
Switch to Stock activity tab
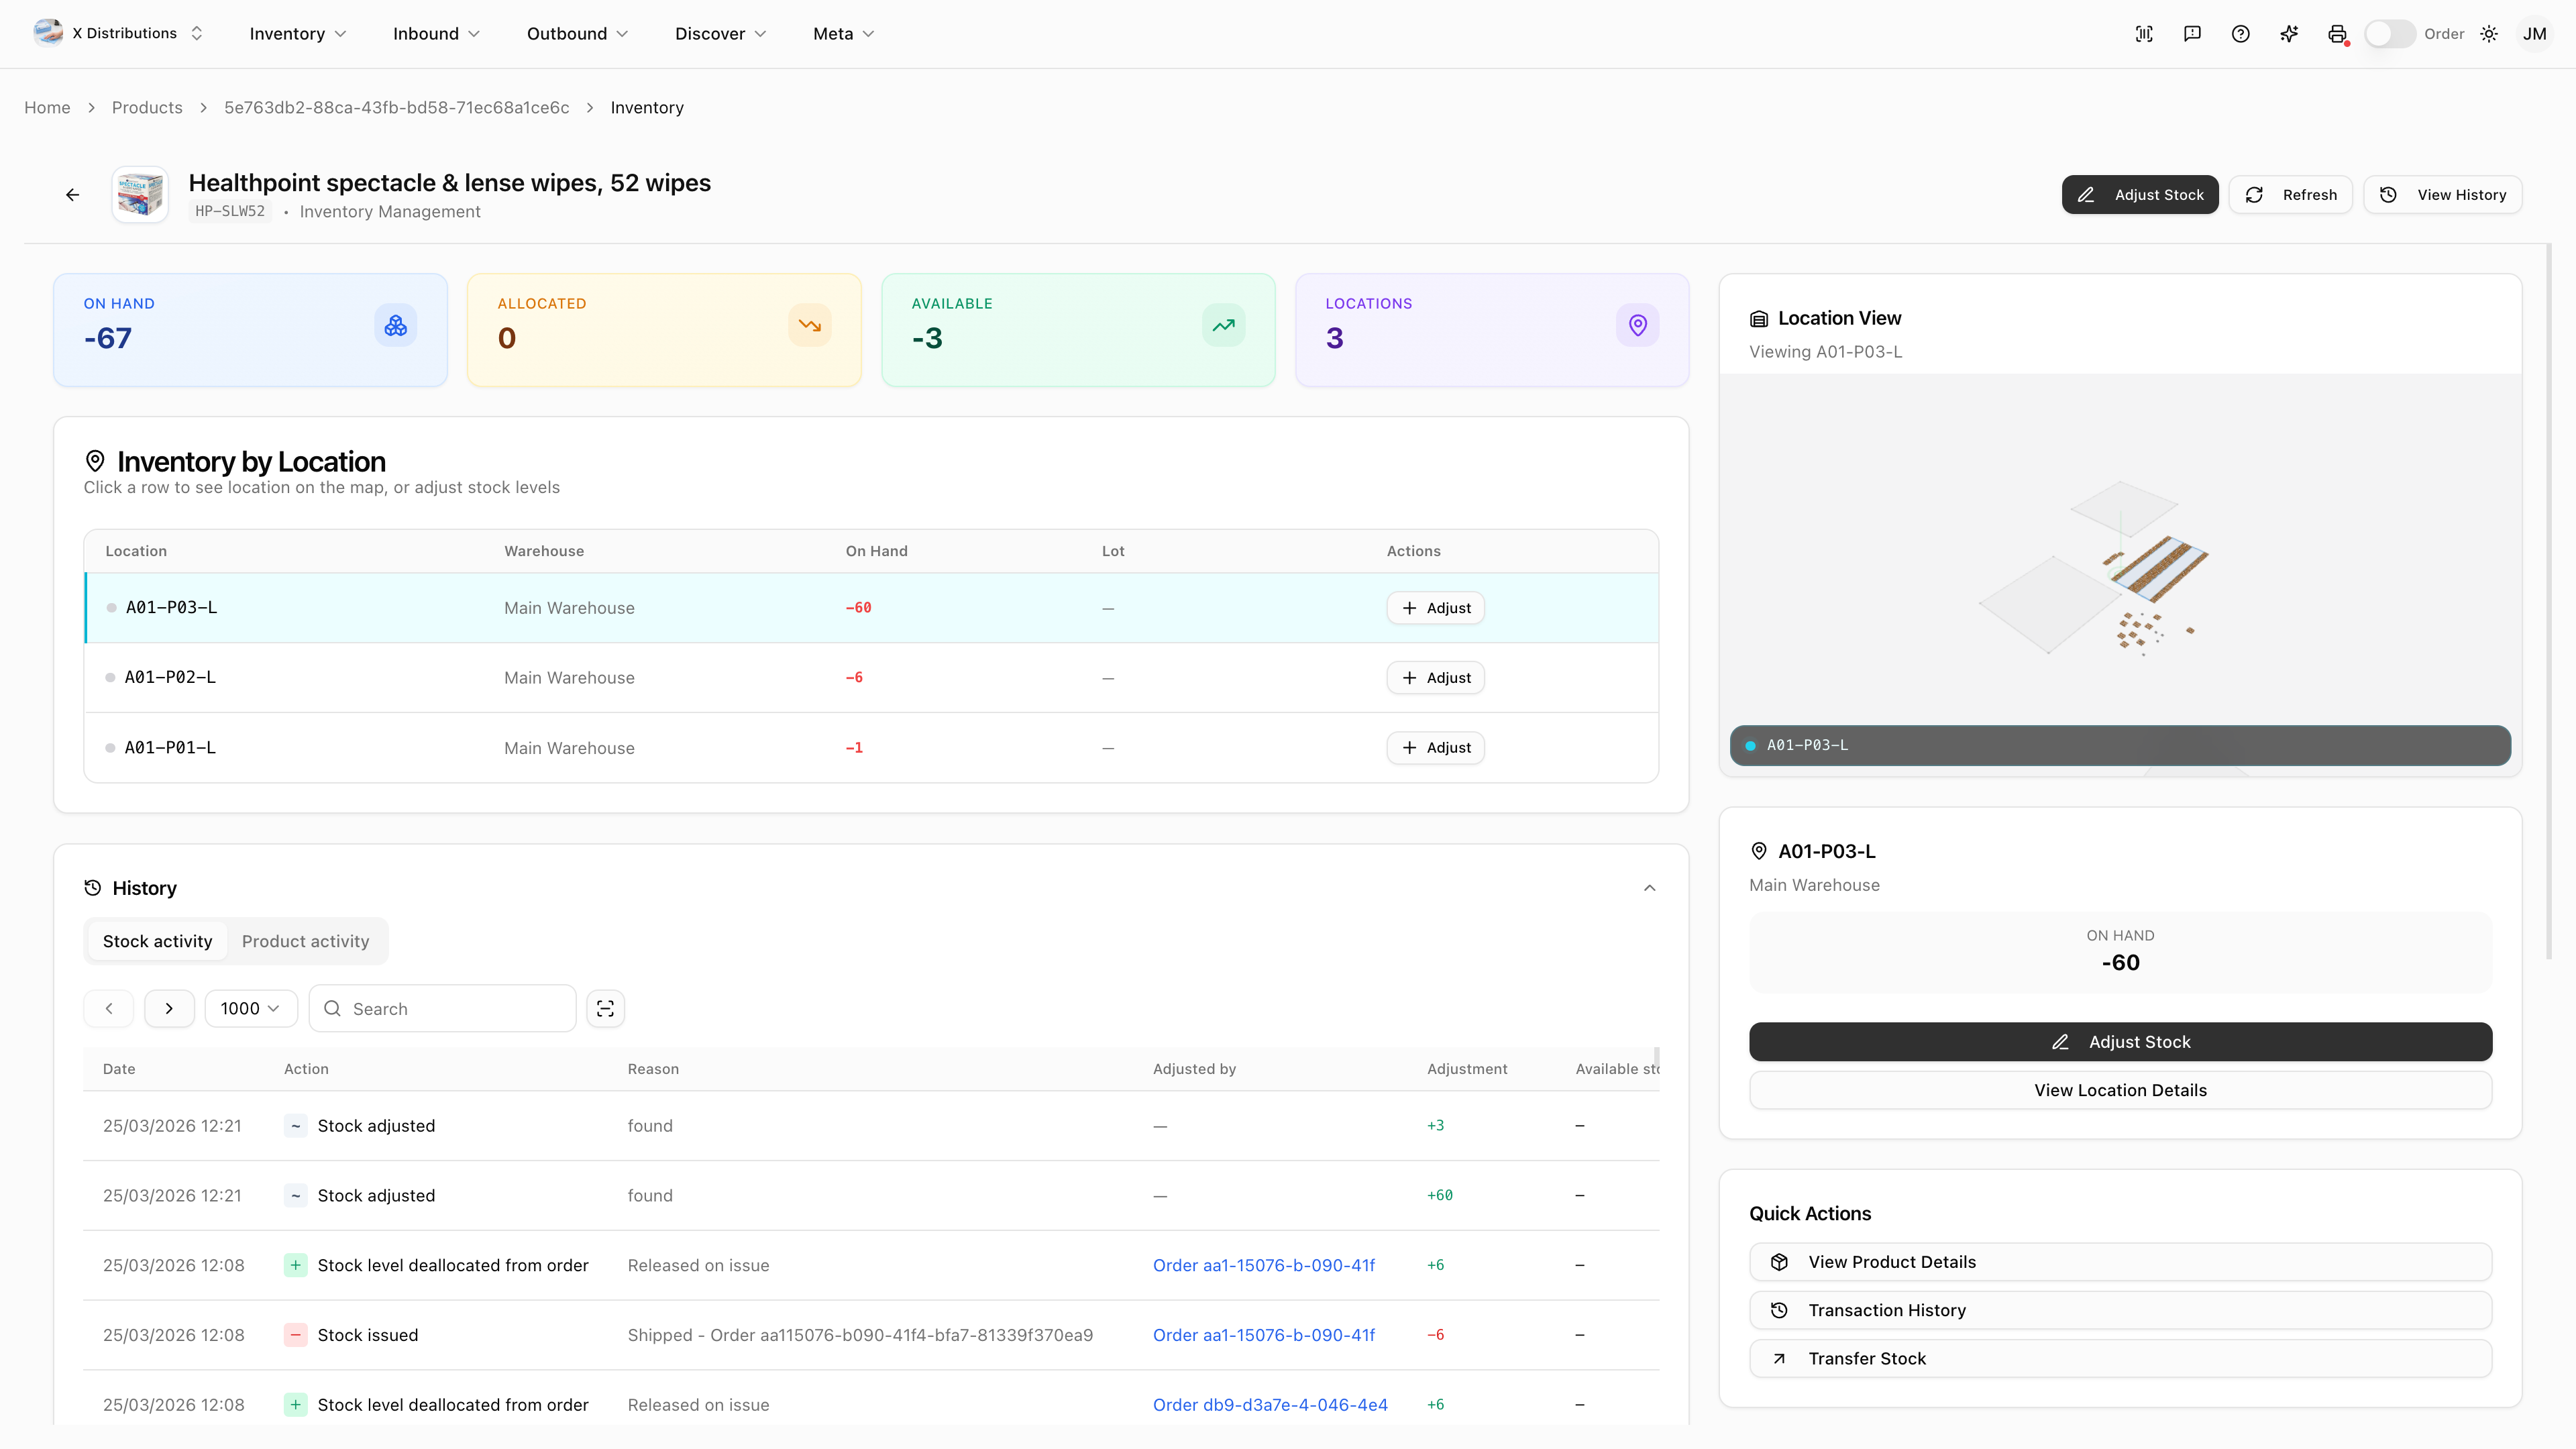click(157, 942)
